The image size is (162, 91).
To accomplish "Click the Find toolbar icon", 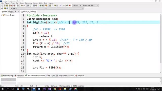I will coord(28,6).
